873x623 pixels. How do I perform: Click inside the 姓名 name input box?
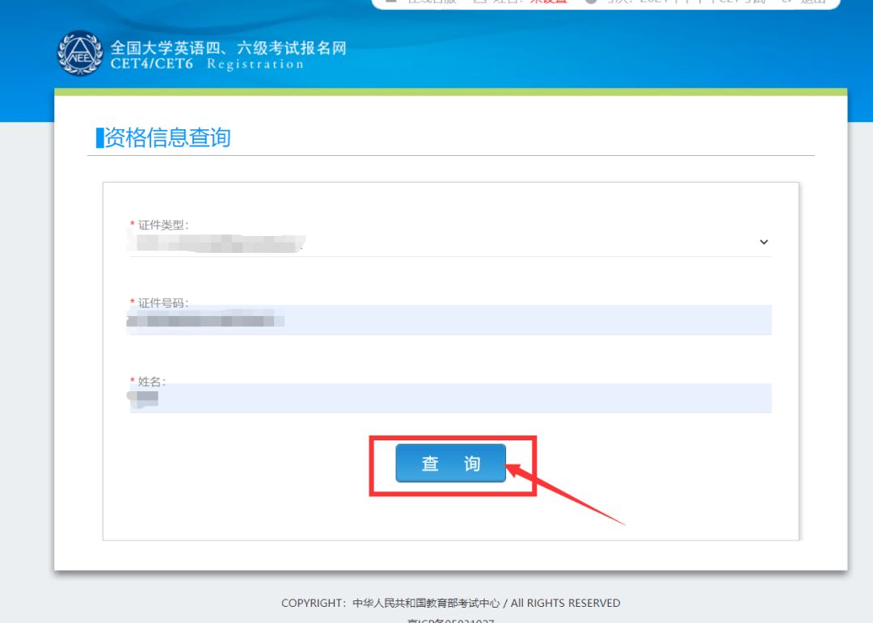(x=450, y=398)
